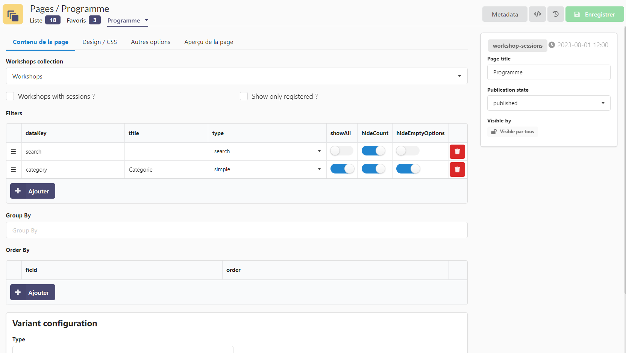Add an Order By row with Ajouter
Screen dimensions: 626x353
point(33,292)
